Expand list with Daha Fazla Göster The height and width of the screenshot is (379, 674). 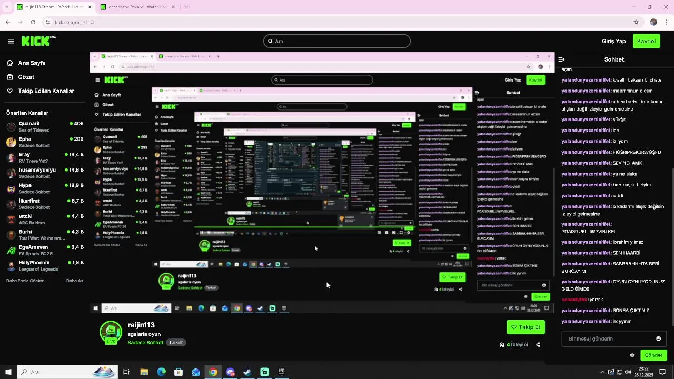(25, 281)
